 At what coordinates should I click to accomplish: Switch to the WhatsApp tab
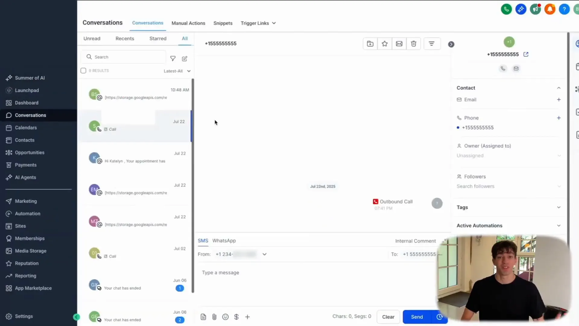224,241
